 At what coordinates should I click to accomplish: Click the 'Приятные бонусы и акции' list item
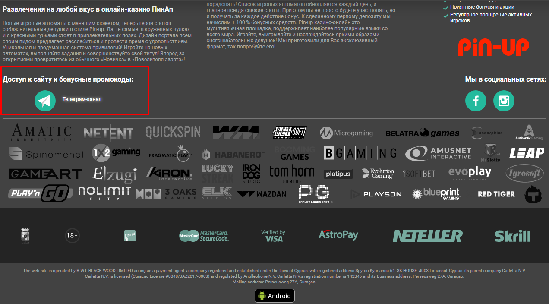point(482,7)
